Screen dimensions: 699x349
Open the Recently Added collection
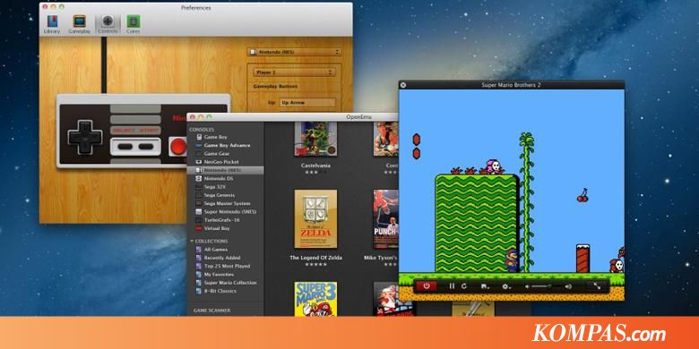(x=225, y=258)
